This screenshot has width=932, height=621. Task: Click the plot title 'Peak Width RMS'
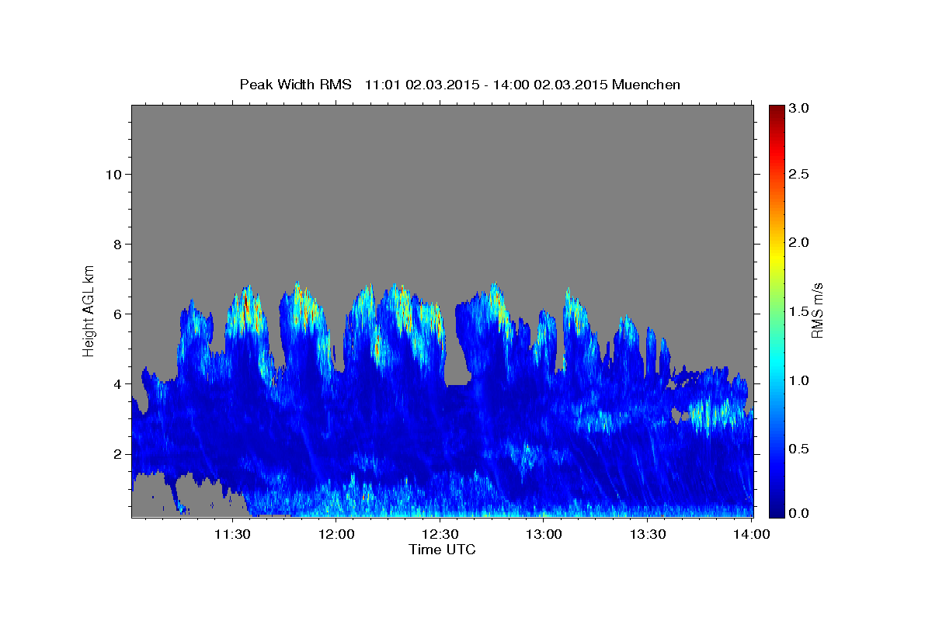[295, 85]
